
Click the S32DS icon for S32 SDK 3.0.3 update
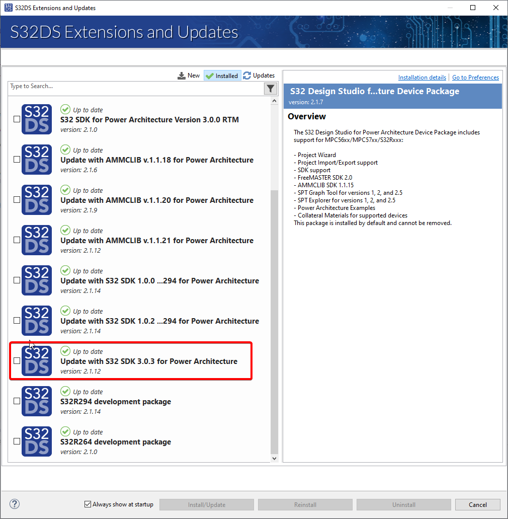pos(36,360)
